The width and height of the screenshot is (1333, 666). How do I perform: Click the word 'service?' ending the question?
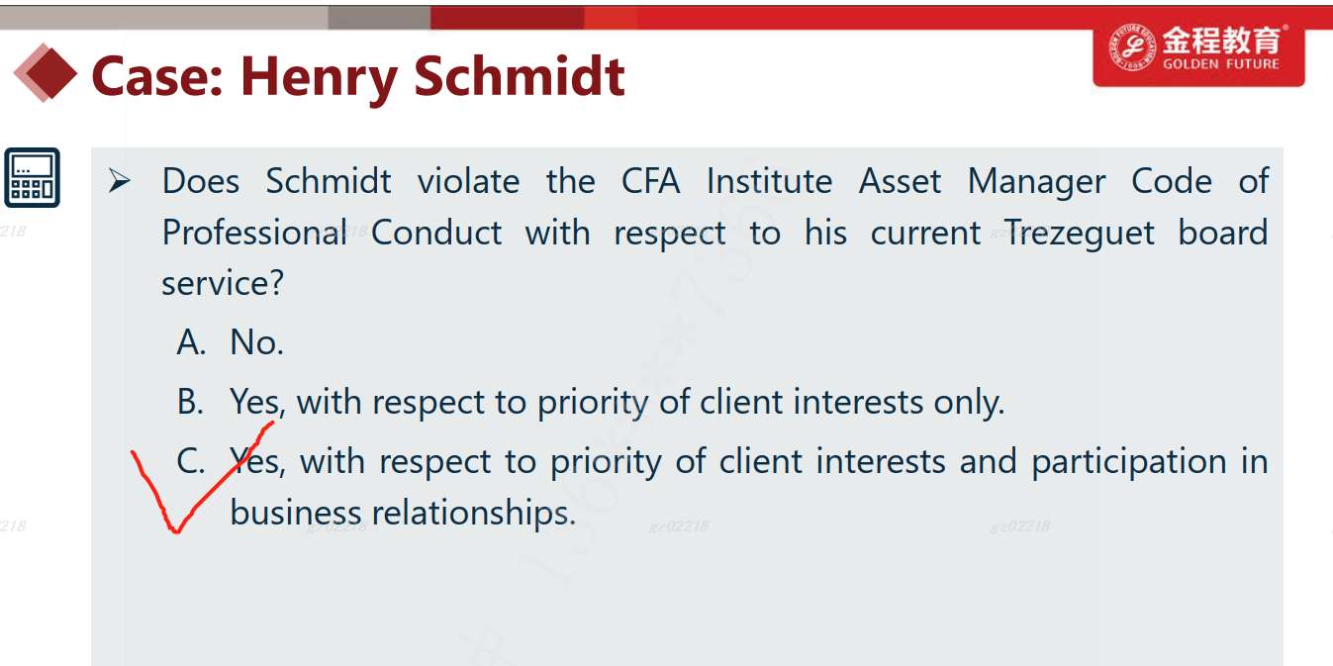pos(223,284)
